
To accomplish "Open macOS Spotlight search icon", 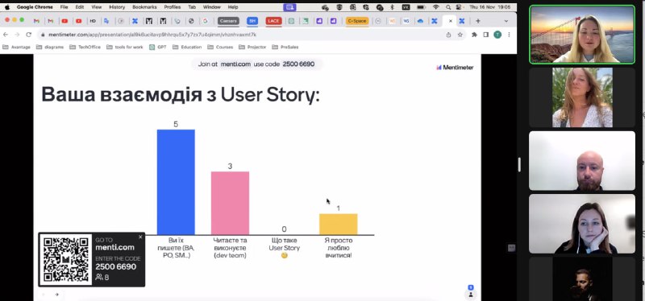I will pos(448,7).
